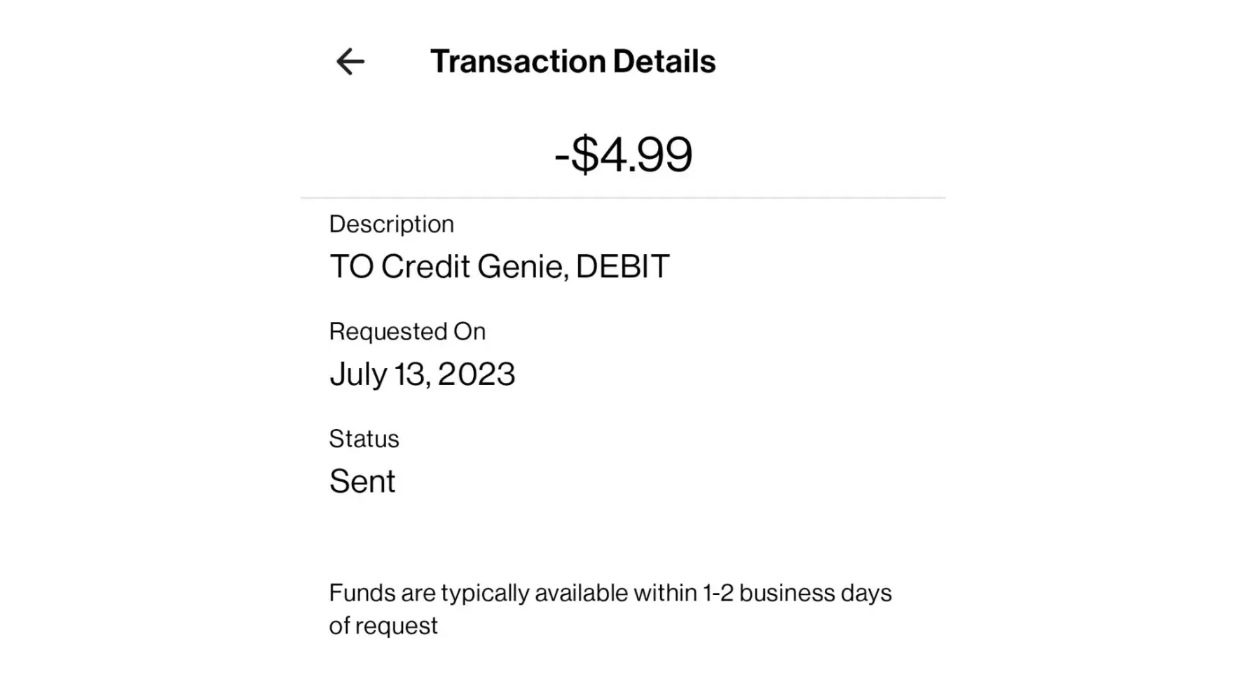This screenshot has height=700, width=1246.
Task: Click the word Details in the header
Action: point(664,62)
